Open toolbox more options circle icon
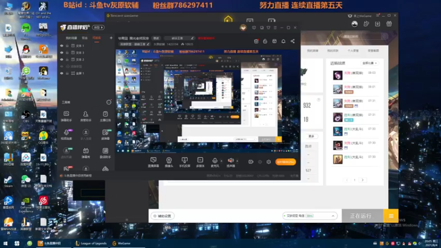This screenshot has width=441, height=248. click(x=109, y=103)
